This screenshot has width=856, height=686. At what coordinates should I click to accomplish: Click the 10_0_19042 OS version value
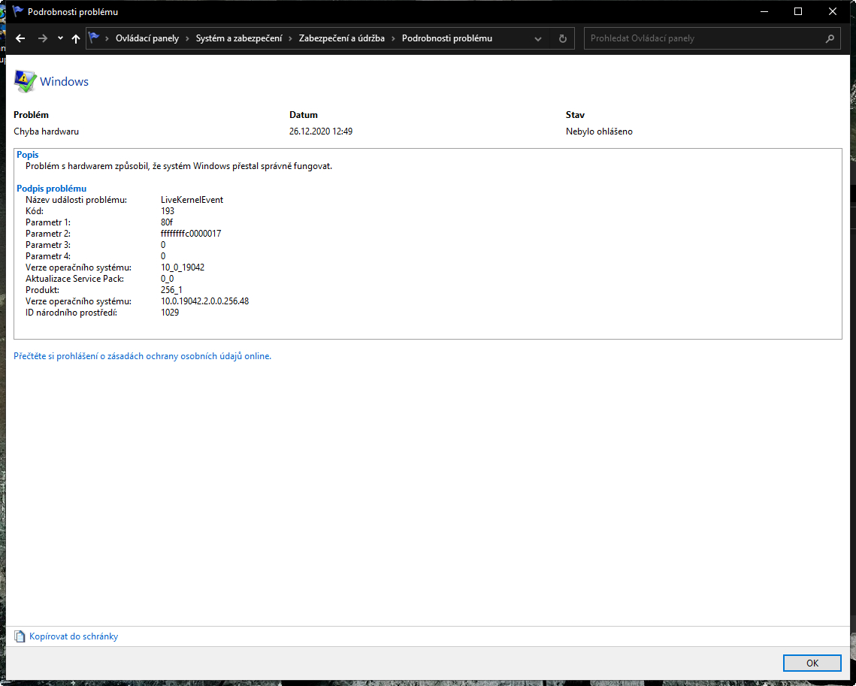183,267
